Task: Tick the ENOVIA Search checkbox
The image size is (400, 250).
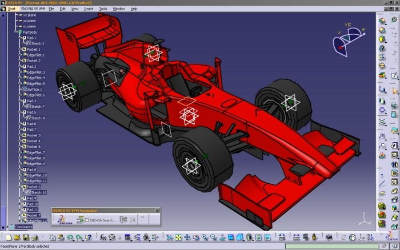Action: click(86, 220)
